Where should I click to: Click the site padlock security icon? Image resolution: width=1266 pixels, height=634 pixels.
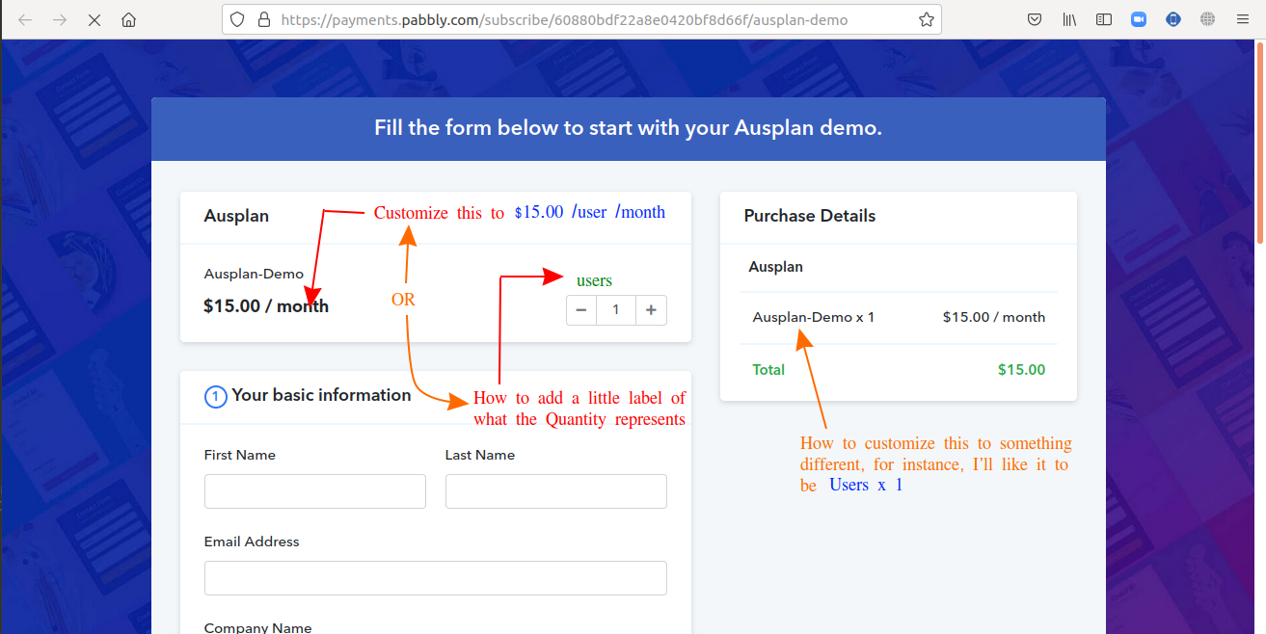263,19
